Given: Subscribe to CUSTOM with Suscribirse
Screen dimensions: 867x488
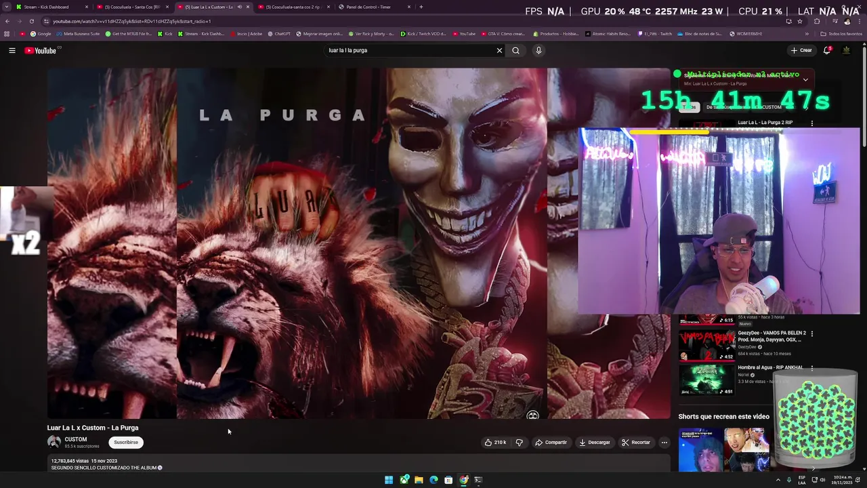Looking at the screenshot, I should click(126, 442).
